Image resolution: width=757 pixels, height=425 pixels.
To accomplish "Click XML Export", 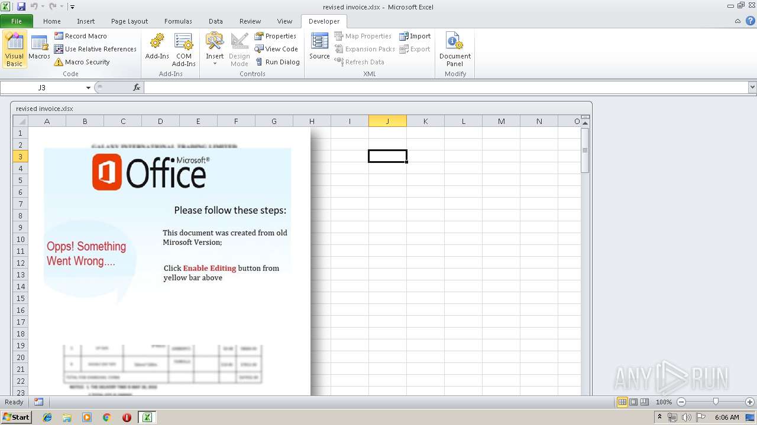I will (x=415, y=49).
